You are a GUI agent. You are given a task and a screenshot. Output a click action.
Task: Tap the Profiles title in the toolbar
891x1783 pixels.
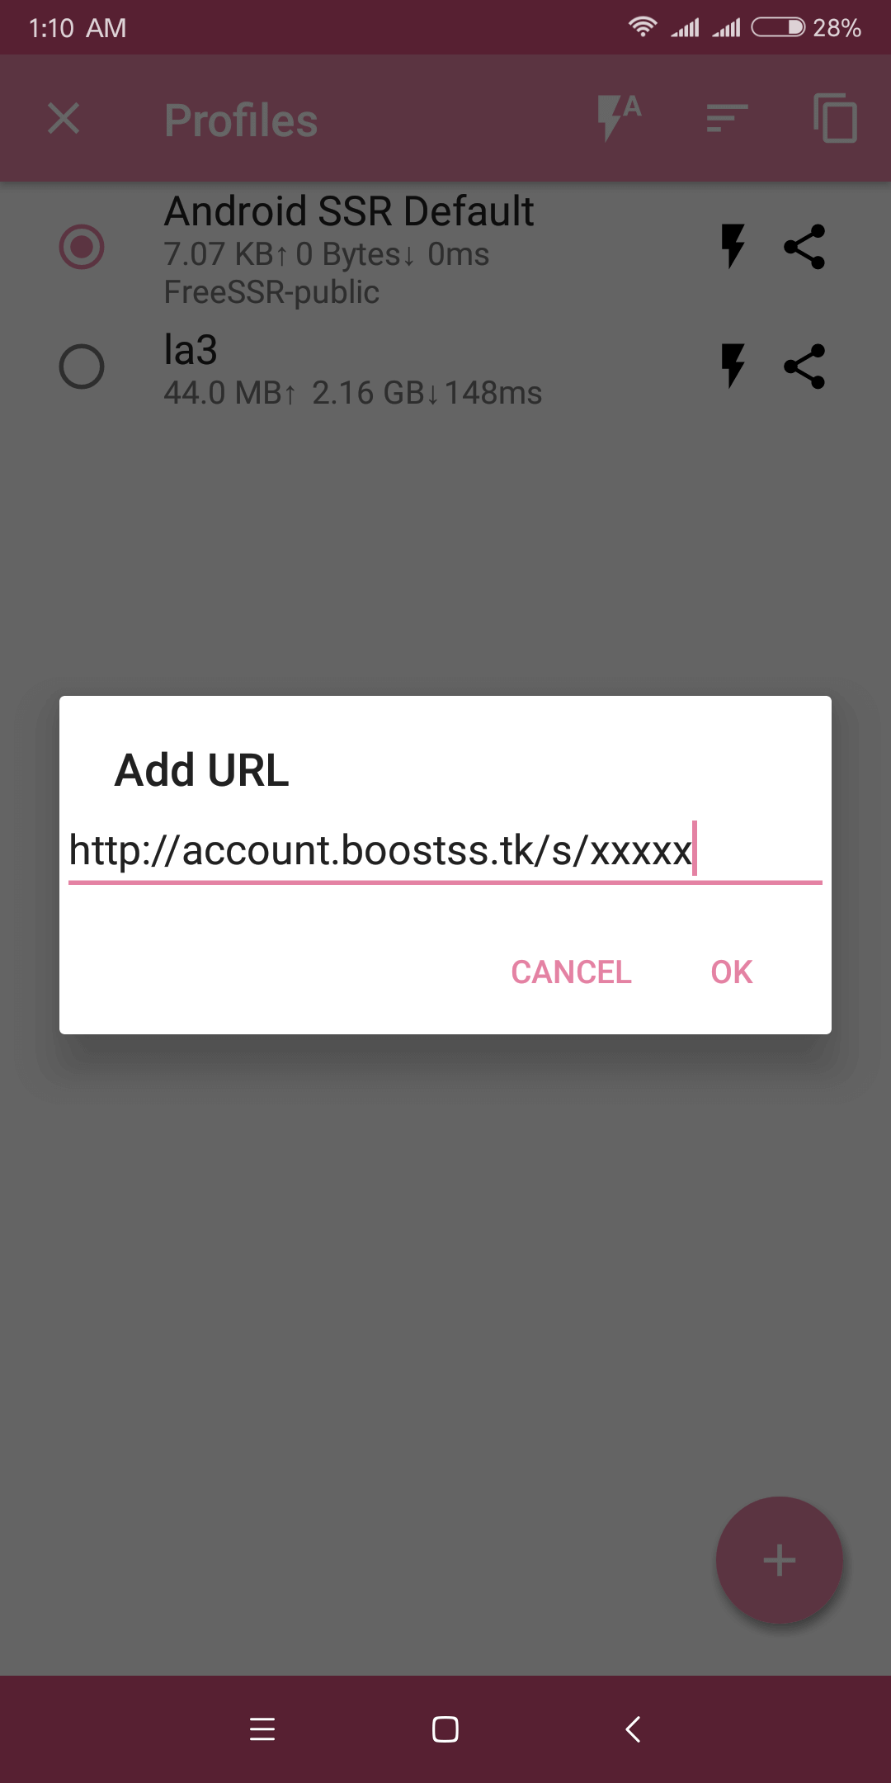coord(241,121)
